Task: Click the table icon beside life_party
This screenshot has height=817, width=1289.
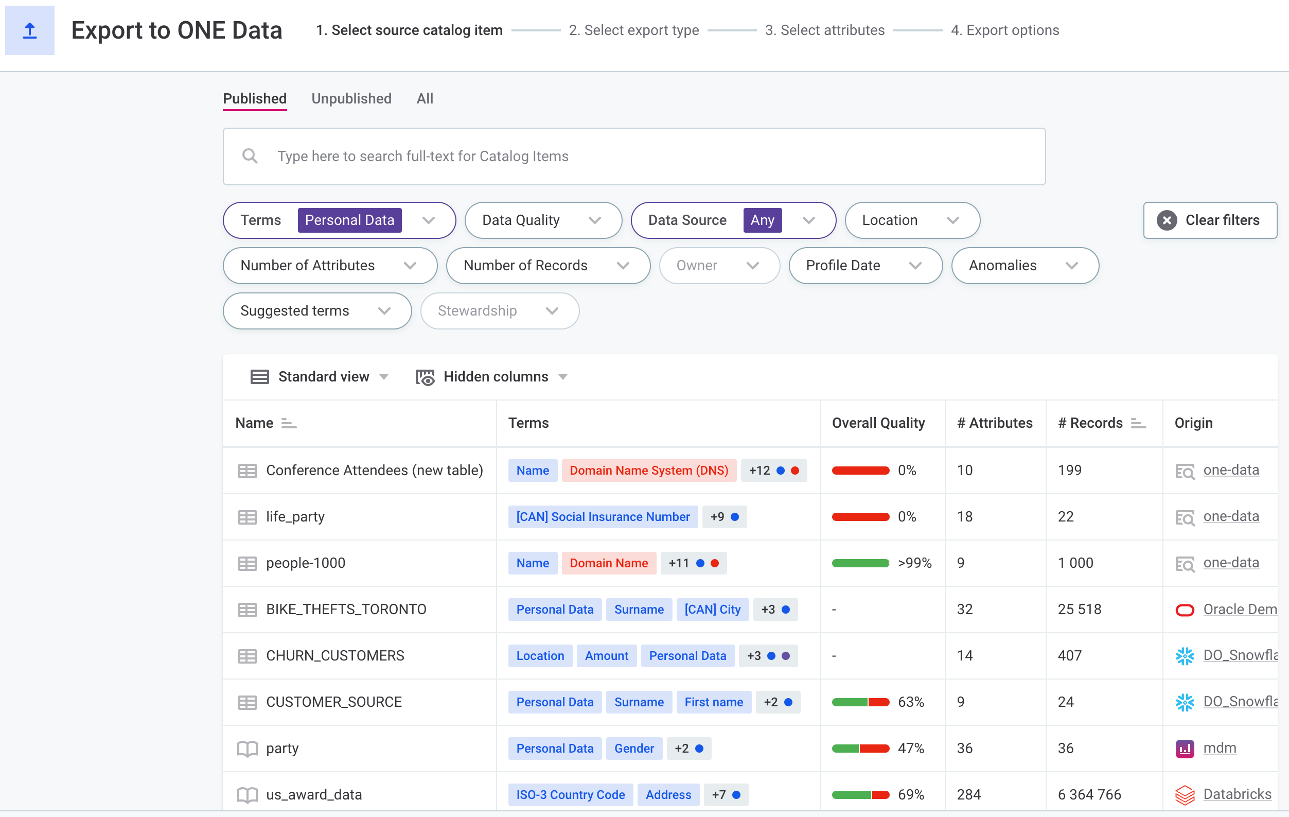Action: point(247,517)
